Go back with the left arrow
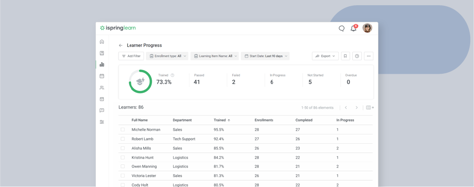 [x=120, y=45]
